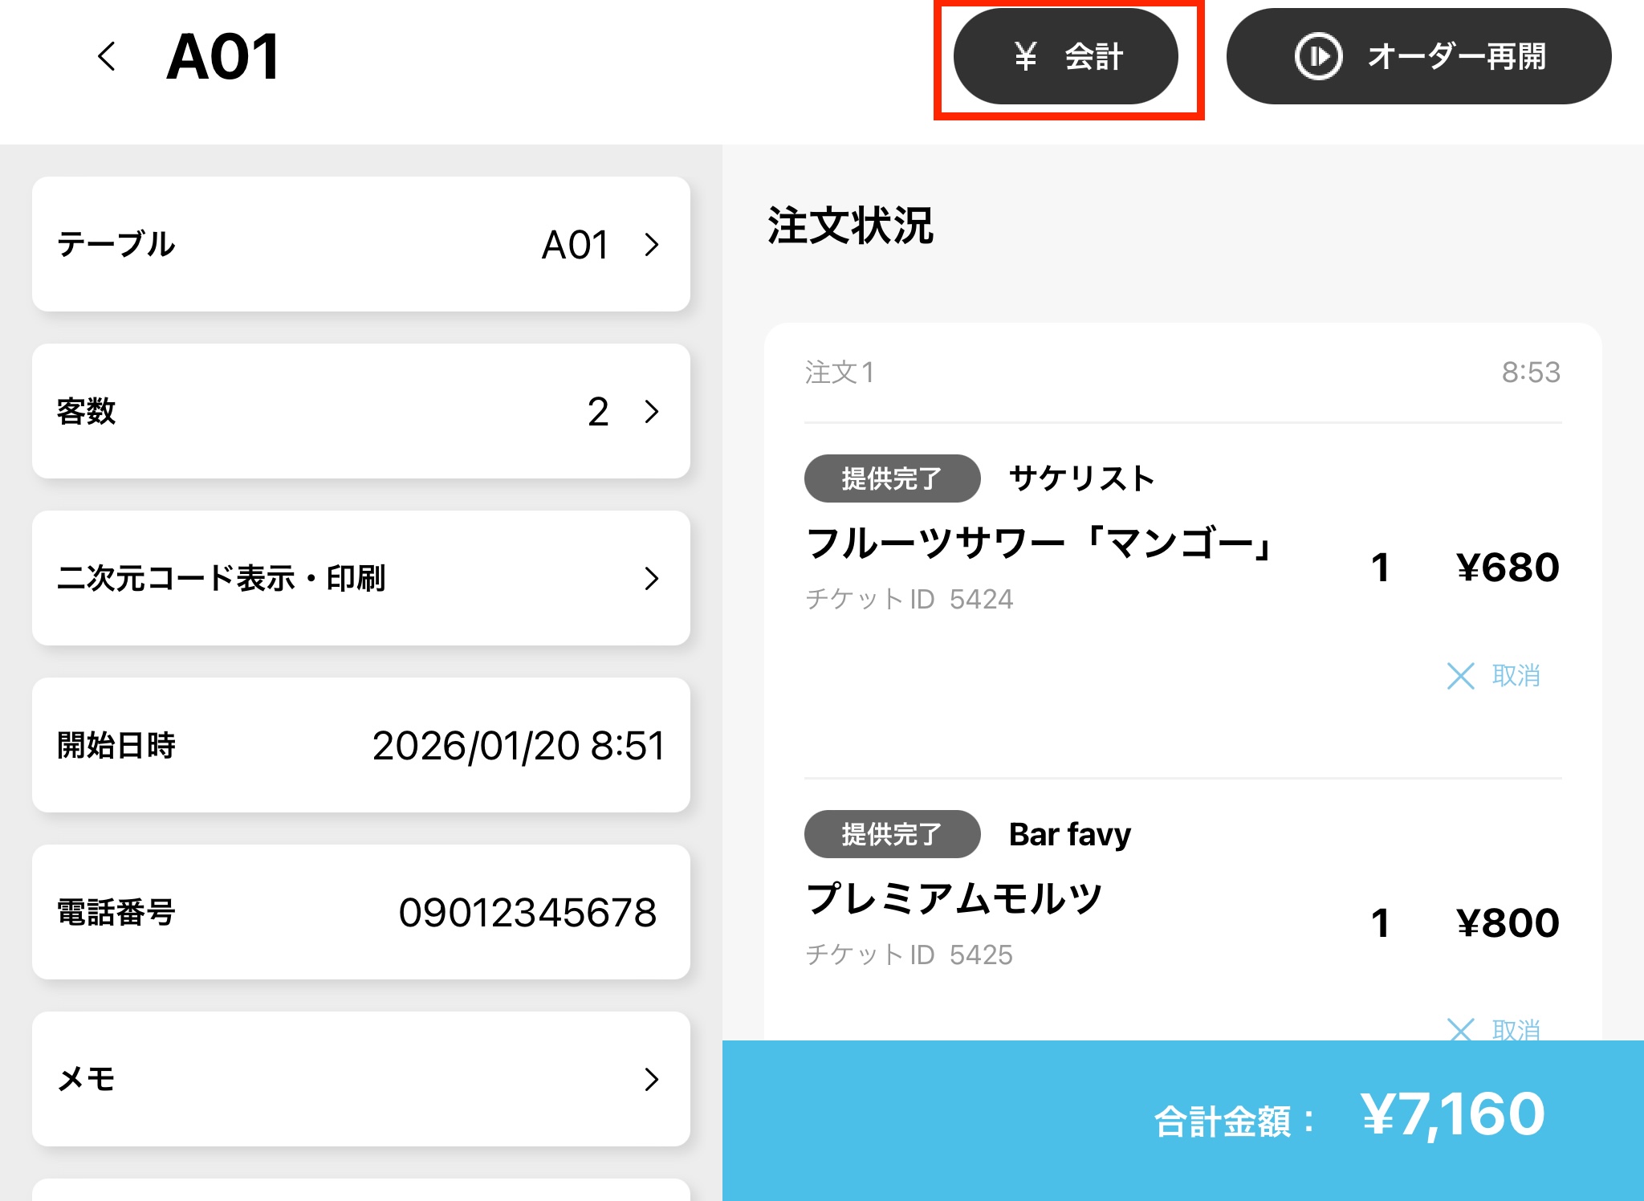This screenshot has height=1201, width=1644.
Task: Select the プレミアムモルツ order item
Action: 954,898
